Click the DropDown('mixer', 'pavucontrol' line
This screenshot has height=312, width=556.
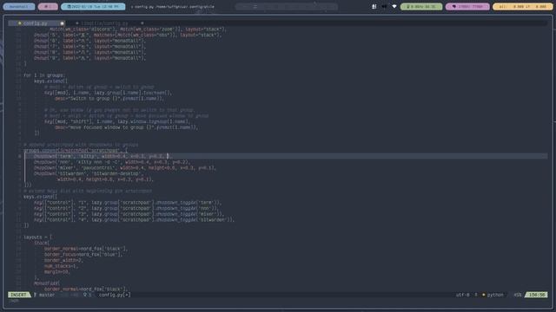coord(125,167)
